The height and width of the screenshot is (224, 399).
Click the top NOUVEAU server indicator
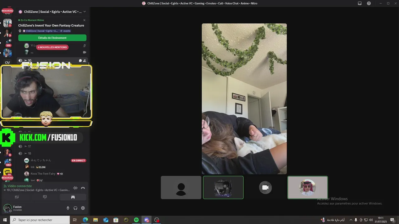tap(7, 11)
